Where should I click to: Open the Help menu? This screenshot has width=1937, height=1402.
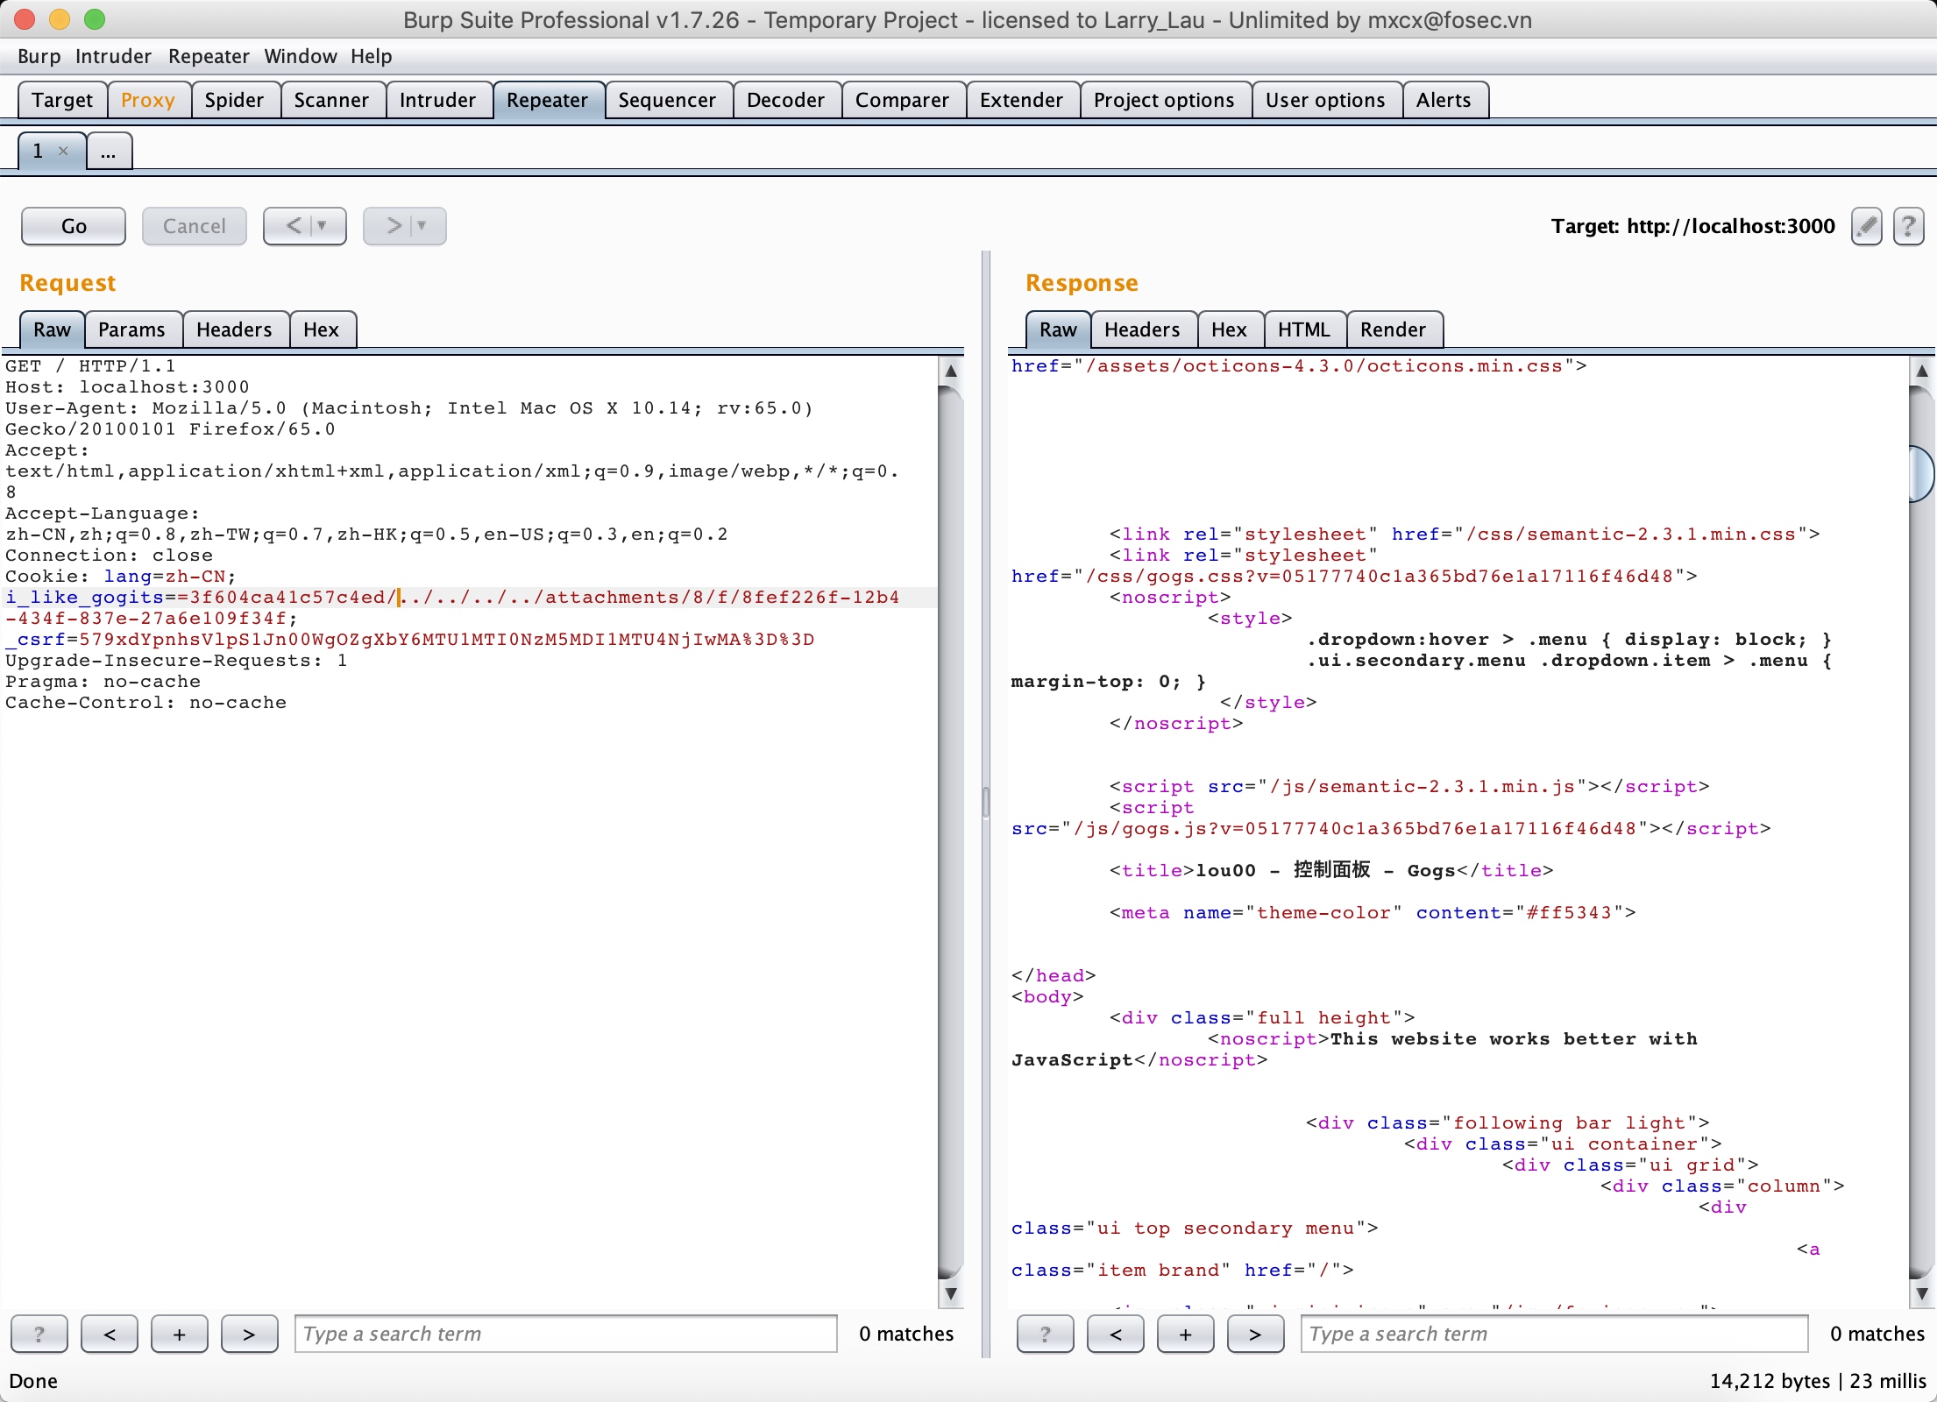coord(372,56)
